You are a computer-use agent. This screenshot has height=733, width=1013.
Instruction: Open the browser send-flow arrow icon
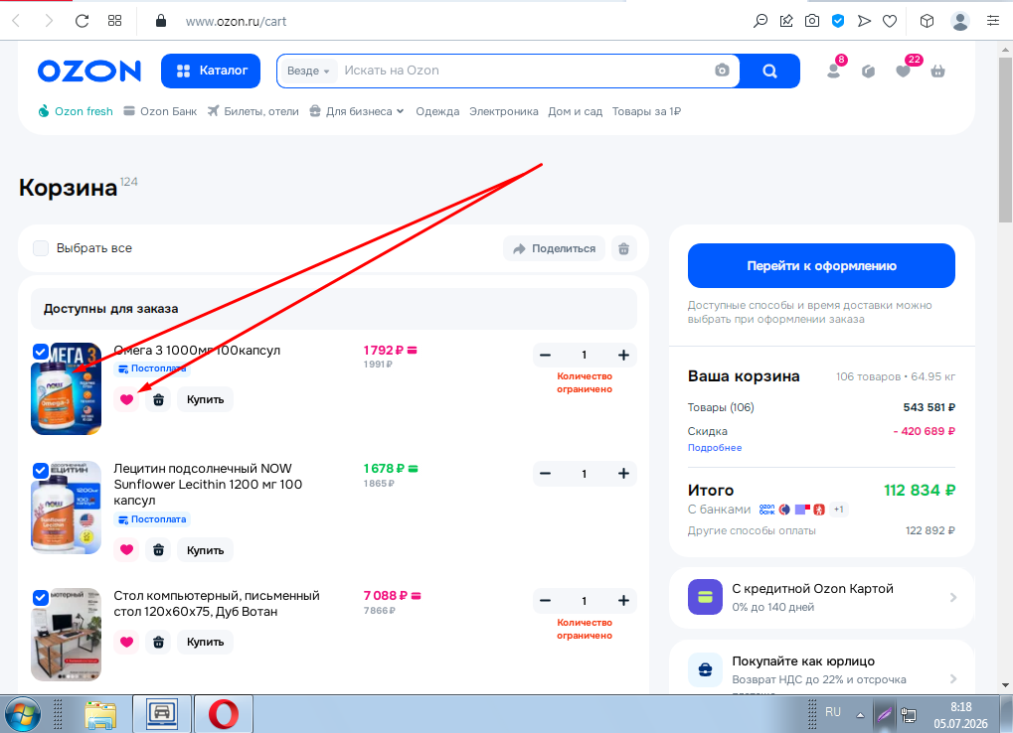[x=864, y=21]
